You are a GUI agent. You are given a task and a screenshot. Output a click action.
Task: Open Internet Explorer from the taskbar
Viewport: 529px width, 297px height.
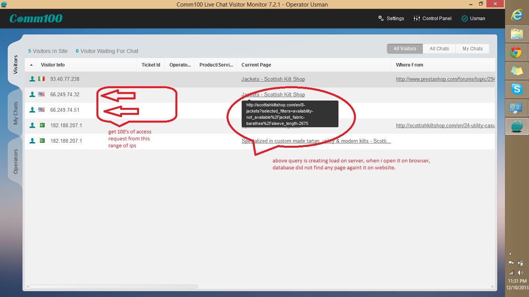pos(517,15)
